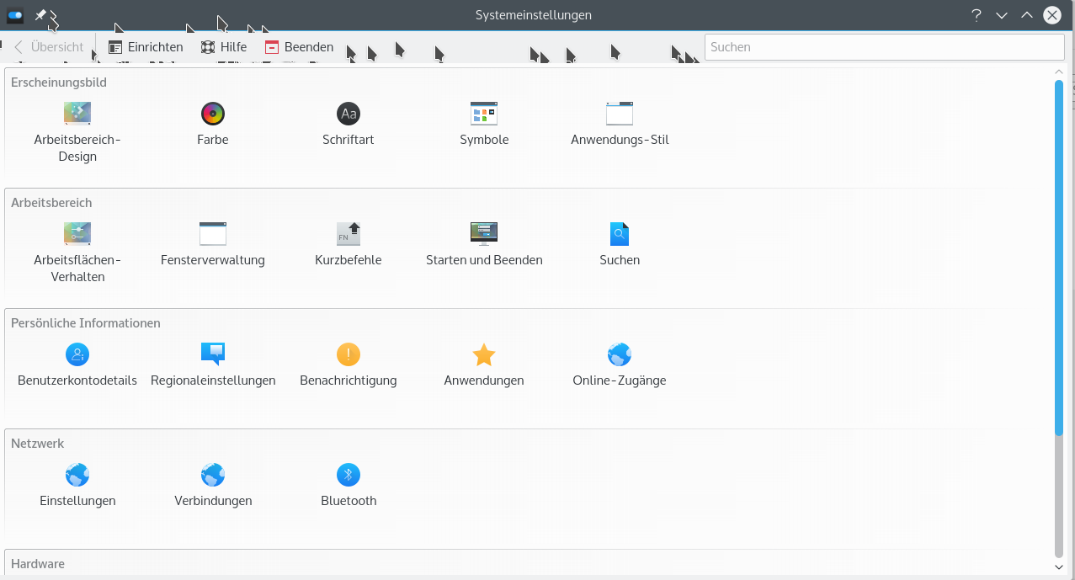This screenshot has height=580, width=1075.
Task: Click the Hardware section heading
Action: point(38,564)
